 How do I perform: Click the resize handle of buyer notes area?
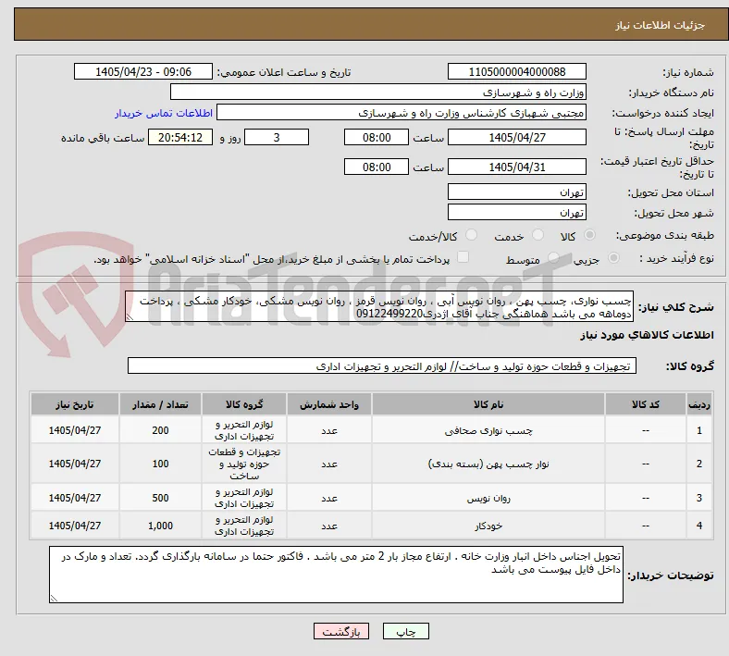coord(54,599)
